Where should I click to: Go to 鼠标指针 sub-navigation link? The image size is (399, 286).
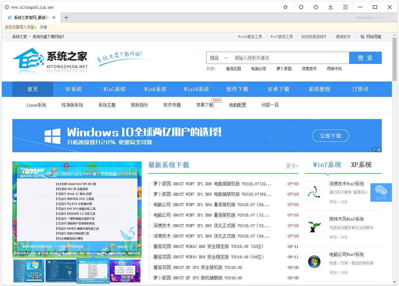(x=139, y=105)
